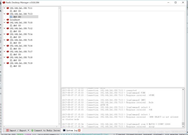The width and height of the screenshot is (188, 135).
Task: Collapse the 192.168.241.150:7115 server node
Action: pos(4,40)
